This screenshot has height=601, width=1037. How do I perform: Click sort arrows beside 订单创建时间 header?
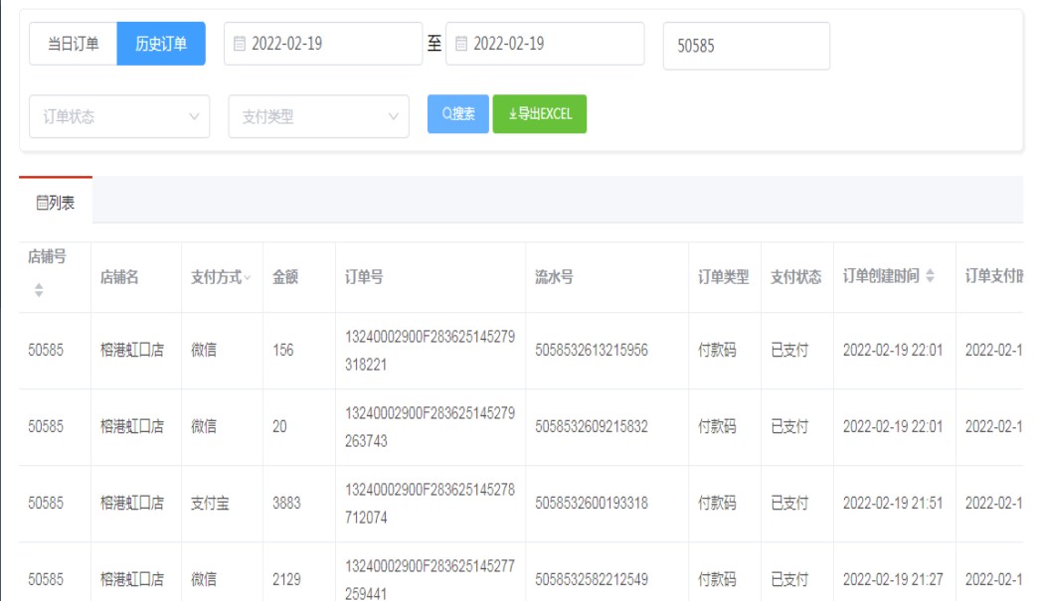point(930,277)
